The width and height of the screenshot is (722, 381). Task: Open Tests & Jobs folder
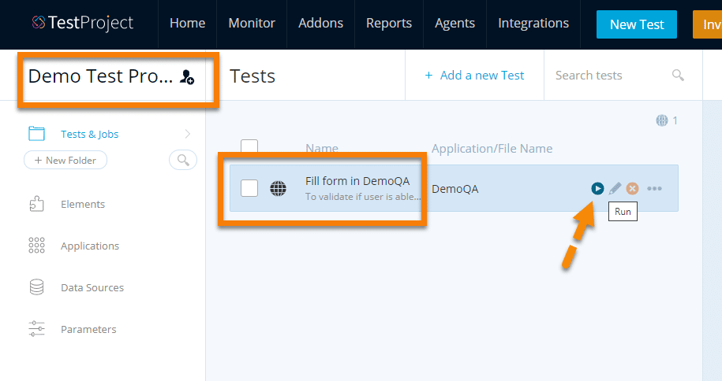pyautogui.click(x=90, y=134)
